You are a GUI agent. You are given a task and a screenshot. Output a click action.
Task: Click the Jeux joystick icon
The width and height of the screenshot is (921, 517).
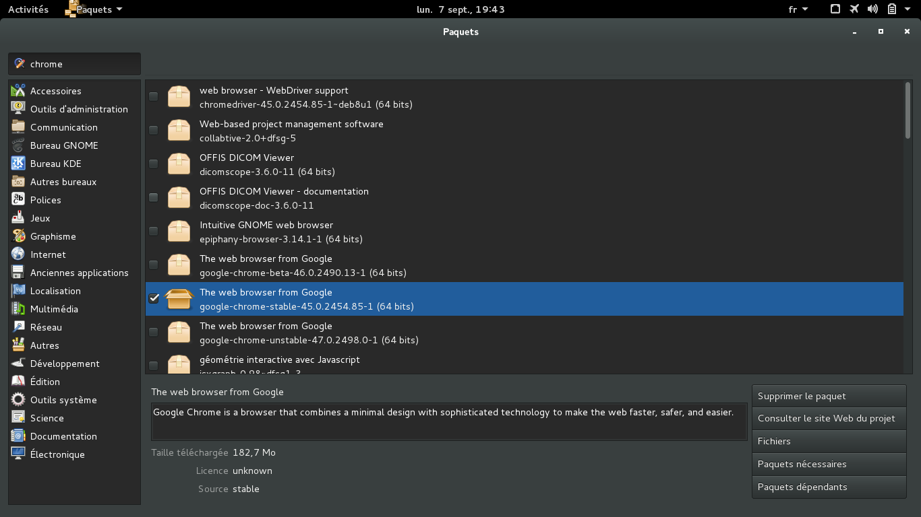[18, 218]
